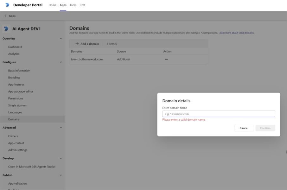Switch to the Home tab
Screen dimensions: 287x190
tap(52, 5)
